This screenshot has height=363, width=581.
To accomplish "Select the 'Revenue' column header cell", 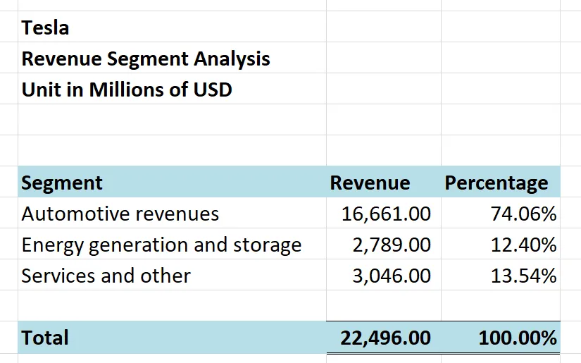I will click(384, 182).
